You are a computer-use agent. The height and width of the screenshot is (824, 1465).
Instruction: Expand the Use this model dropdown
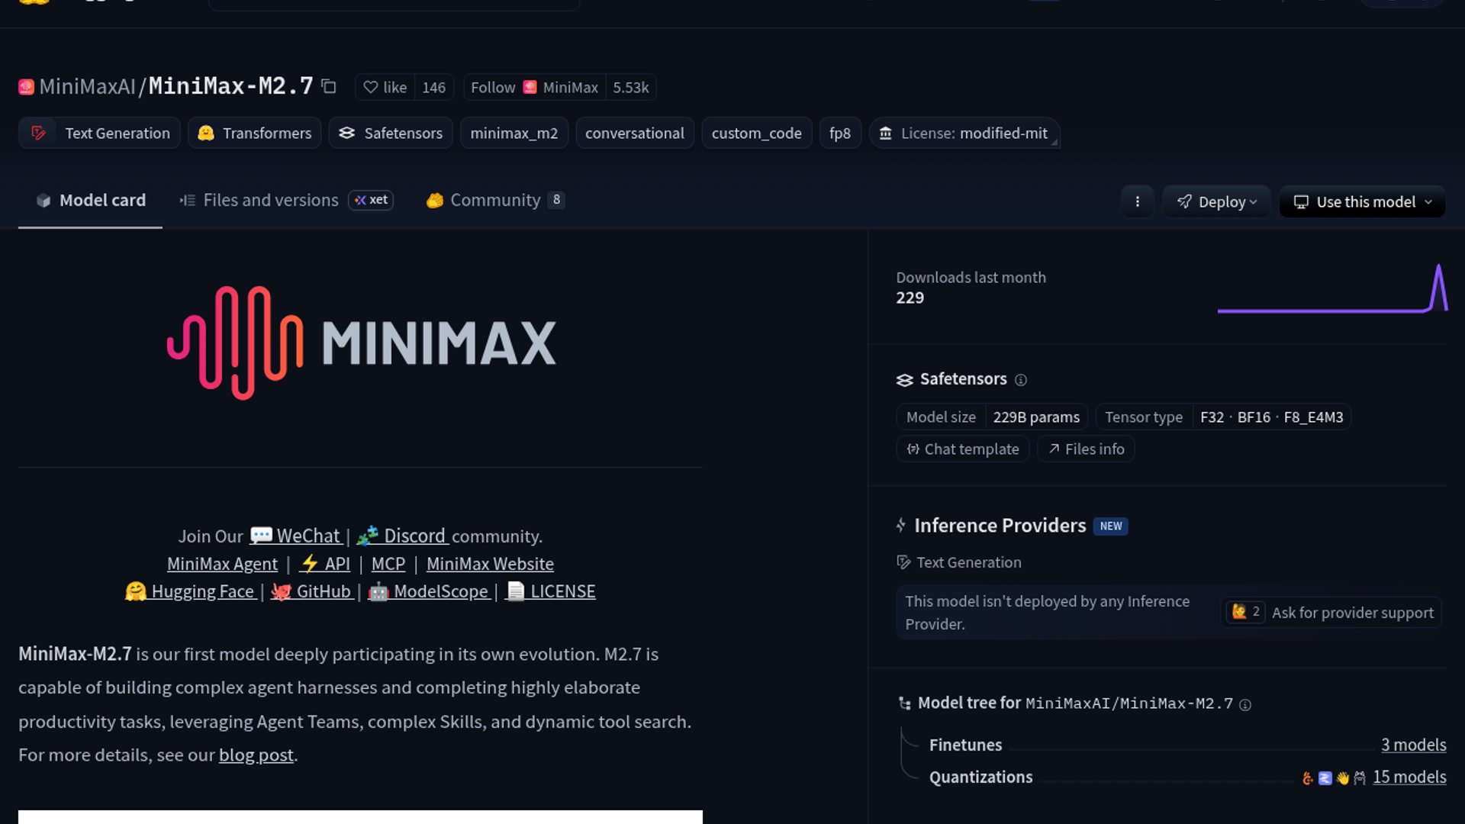(1361, 201)
